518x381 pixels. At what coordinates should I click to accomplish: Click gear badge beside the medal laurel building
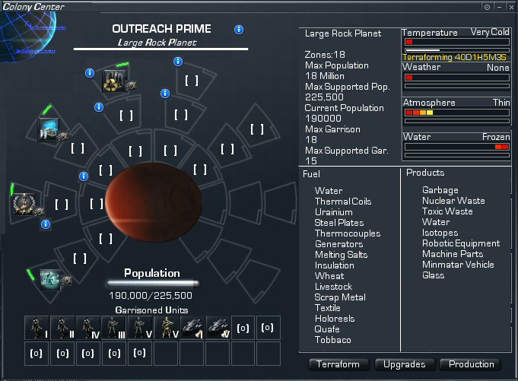39,211
